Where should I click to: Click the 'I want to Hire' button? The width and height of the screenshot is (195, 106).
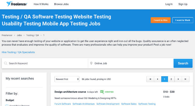pos(161,20)
